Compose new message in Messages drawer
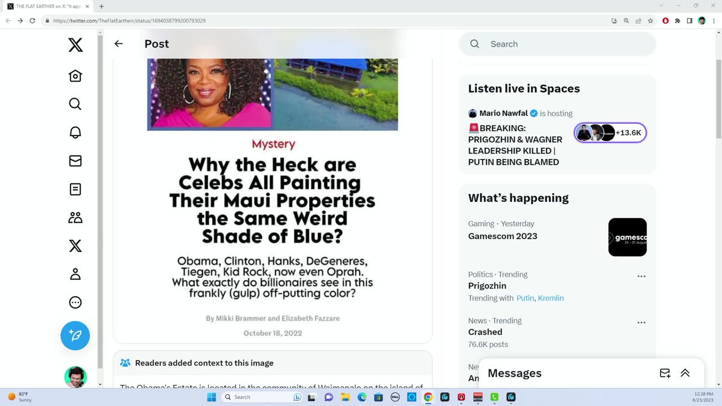This screenshot has width=722, height=406. (x=664, y=373)
